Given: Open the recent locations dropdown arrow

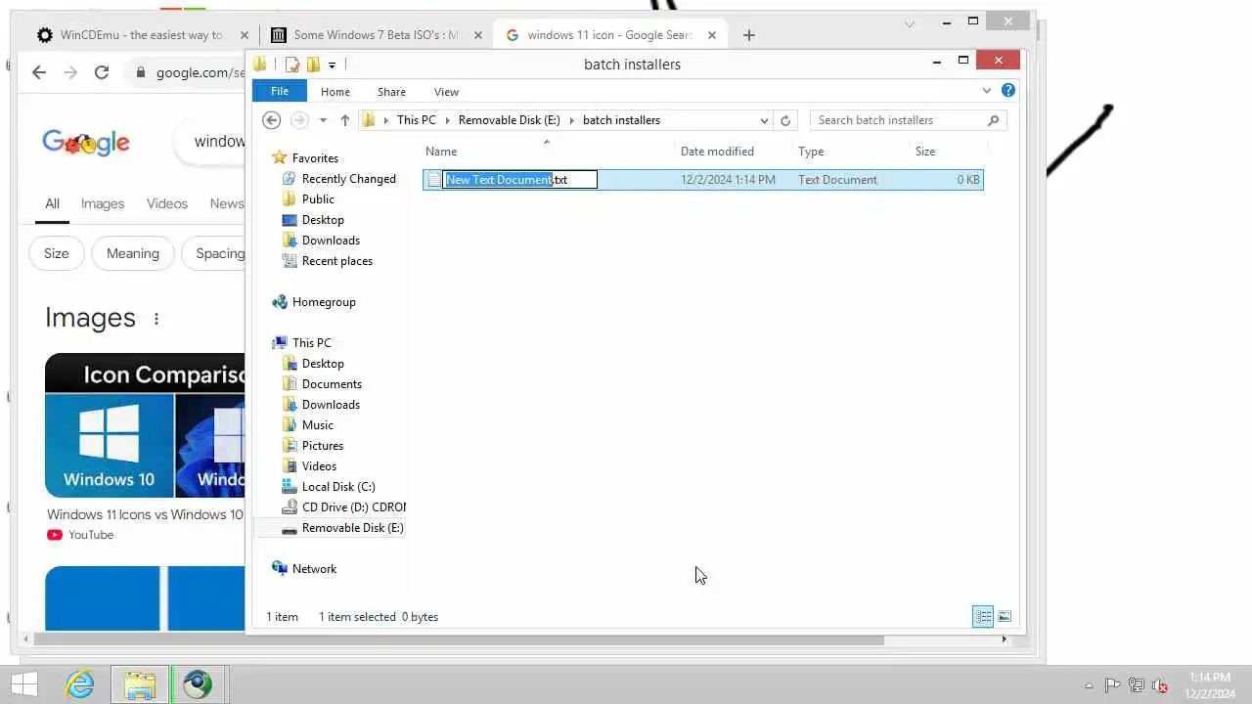Looking at the screenshot, I should 323,120.
